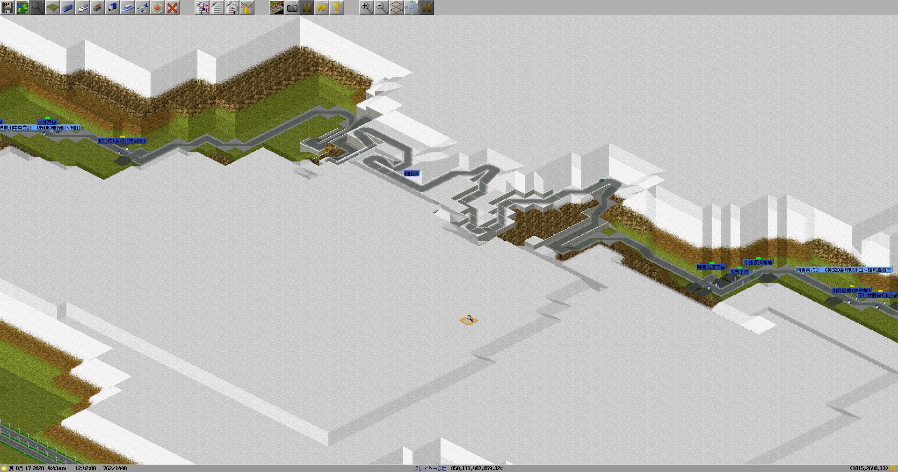Open the map edit tools icon
This screenshot has height=472, width=898.
[x=277, y=7]
